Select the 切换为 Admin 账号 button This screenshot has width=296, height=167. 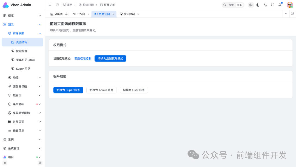tap(101, 90)
